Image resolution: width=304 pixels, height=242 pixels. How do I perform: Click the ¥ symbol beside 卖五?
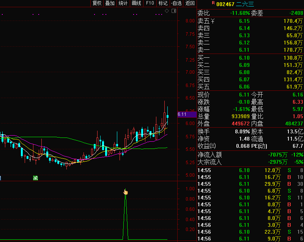[213, 21]
